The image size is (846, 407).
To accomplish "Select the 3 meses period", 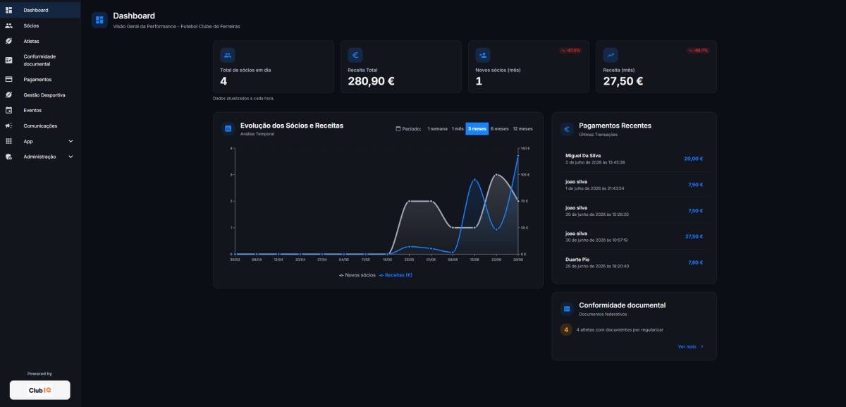I will coord(477,129).
